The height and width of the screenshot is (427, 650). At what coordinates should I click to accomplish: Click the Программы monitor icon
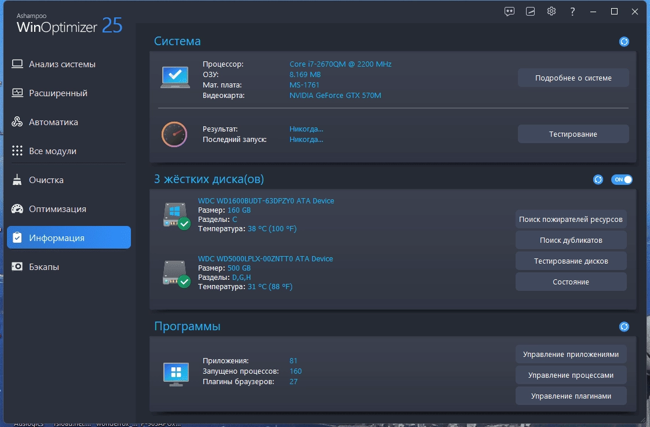point(176,374)
